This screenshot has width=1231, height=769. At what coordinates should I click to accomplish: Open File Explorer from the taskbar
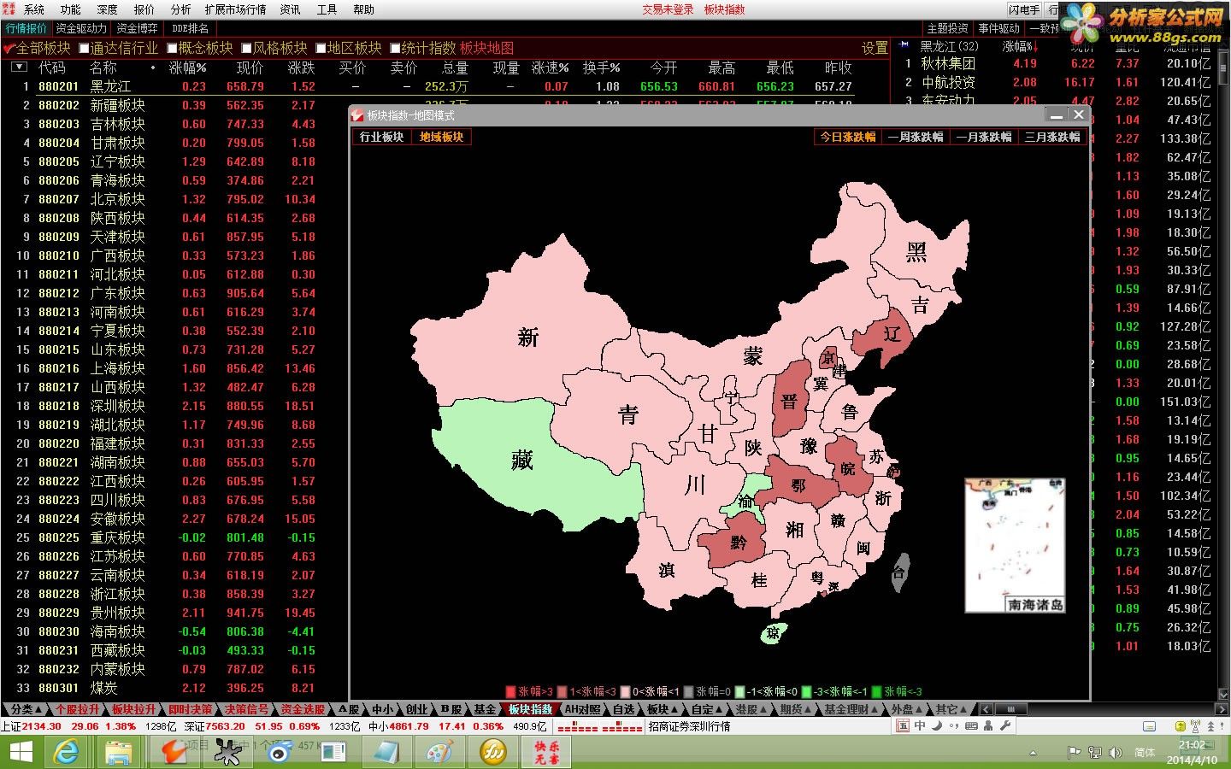(x=119, y=752)
